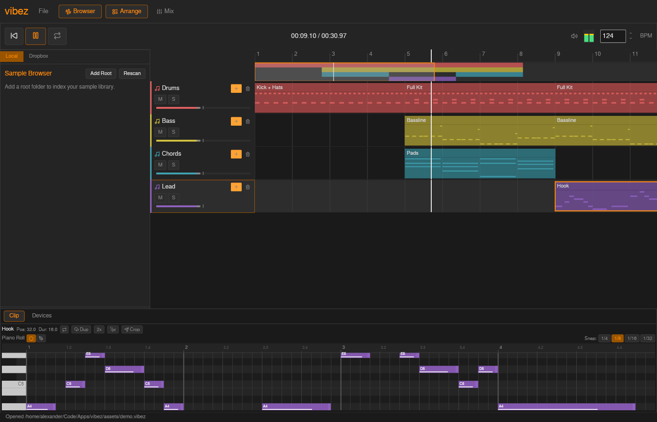Mute the Lead track

click(x=160, y=198)
